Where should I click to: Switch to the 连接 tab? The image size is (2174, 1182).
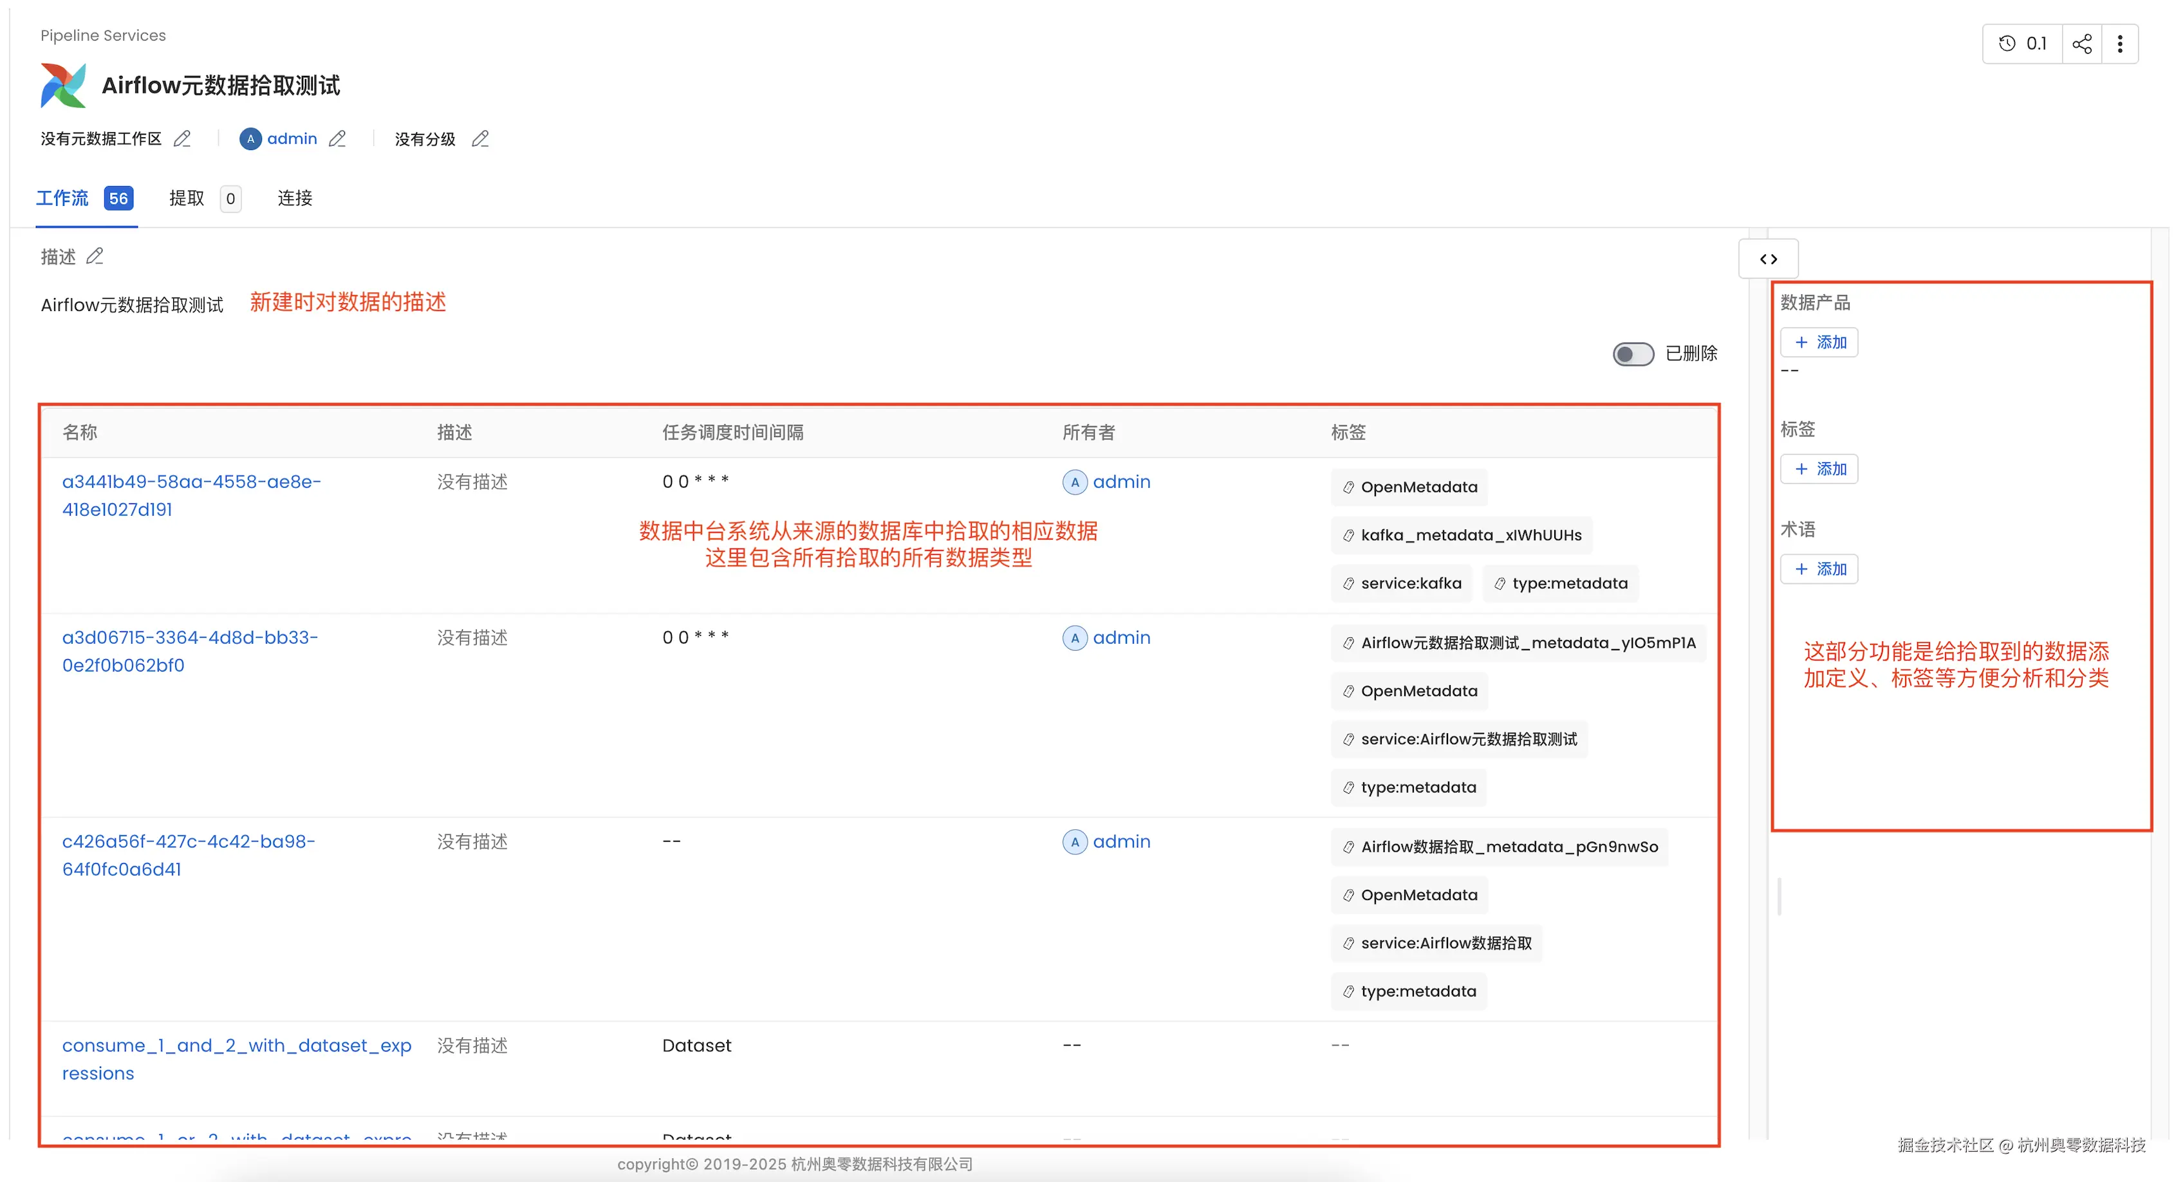coord(293,198)
